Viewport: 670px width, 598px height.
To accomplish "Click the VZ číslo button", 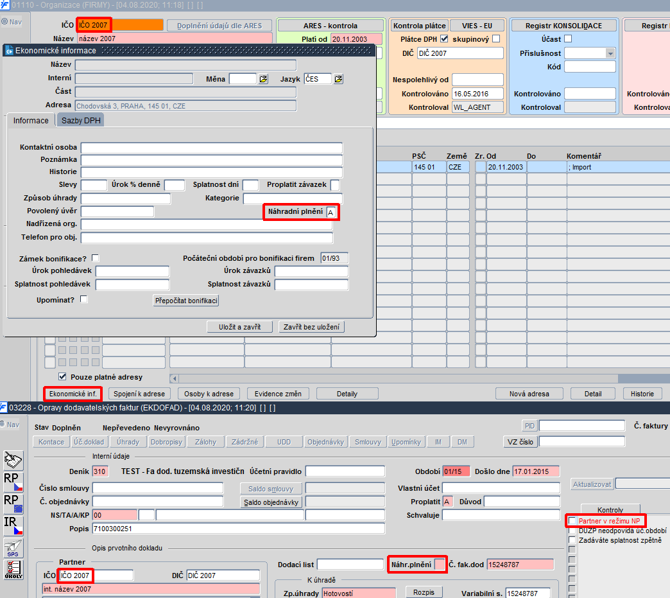I will 520,442.
